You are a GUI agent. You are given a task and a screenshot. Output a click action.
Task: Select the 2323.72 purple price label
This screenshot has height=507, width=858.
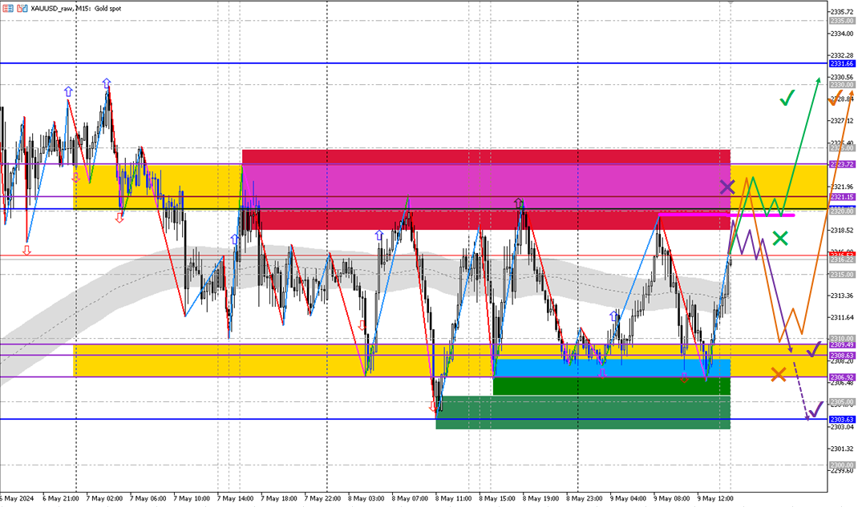pyautogui.click(x=842, y=164)
